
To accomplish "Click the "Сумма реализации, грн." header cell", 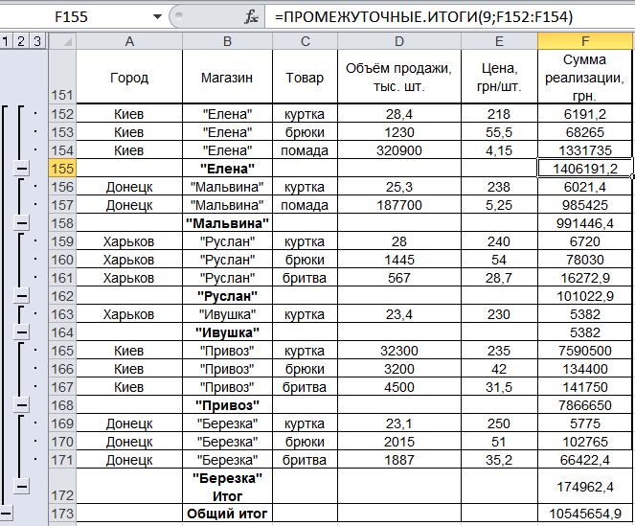I will coord(585,77).
